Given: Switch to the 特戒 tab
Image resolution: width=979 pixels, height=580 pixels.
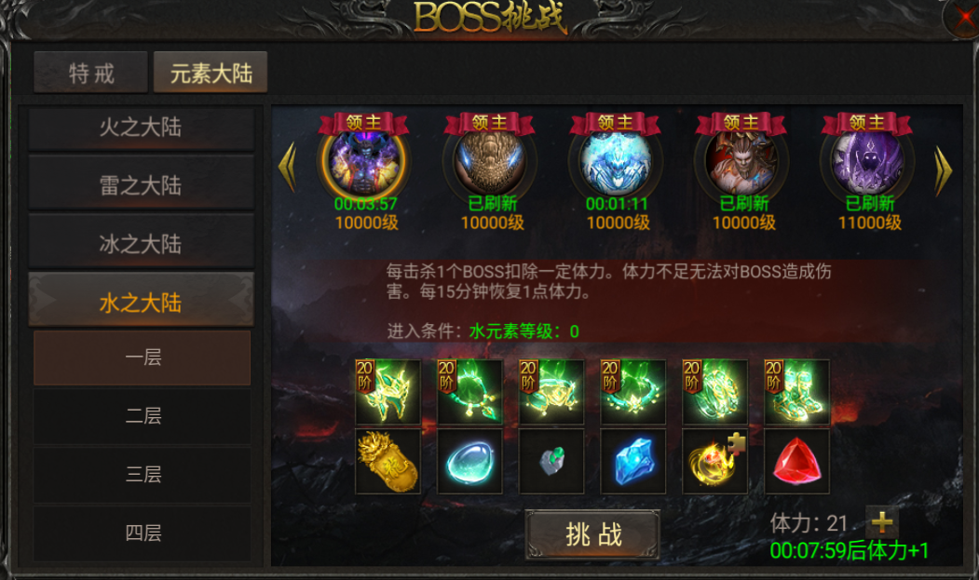Looking at the screenshot, I should pyautogui.click(x=91, y=73).
